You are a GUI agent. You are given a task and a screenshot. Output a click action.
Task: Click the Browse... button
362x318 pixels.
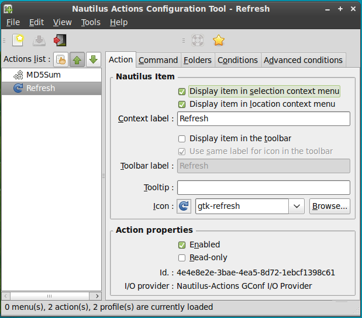click(329, 206)
